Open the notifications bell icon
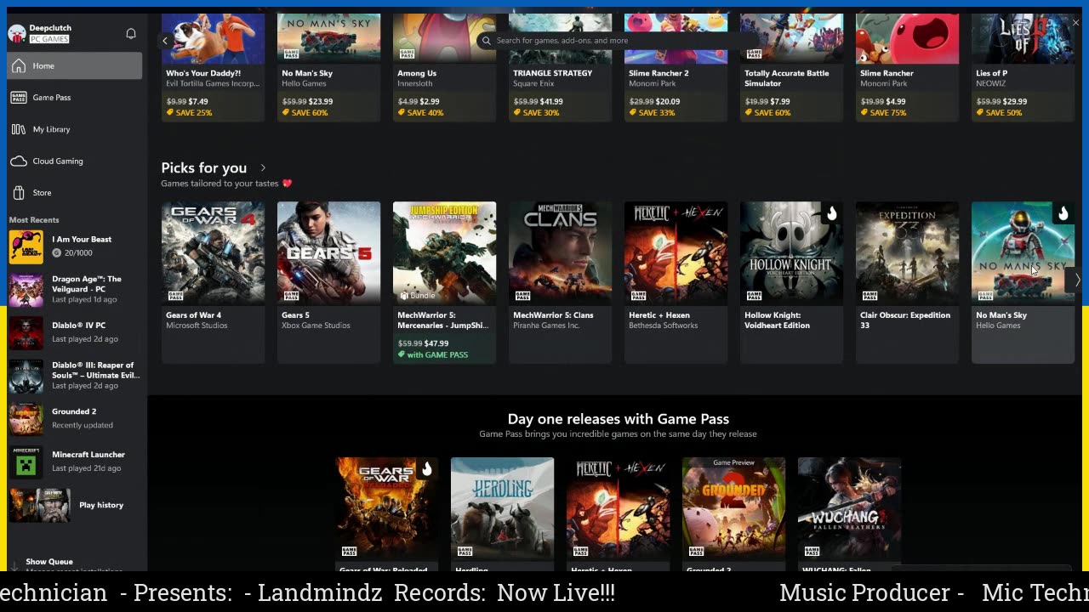This screenshot has height=612, width=1089. click(131, 33)
